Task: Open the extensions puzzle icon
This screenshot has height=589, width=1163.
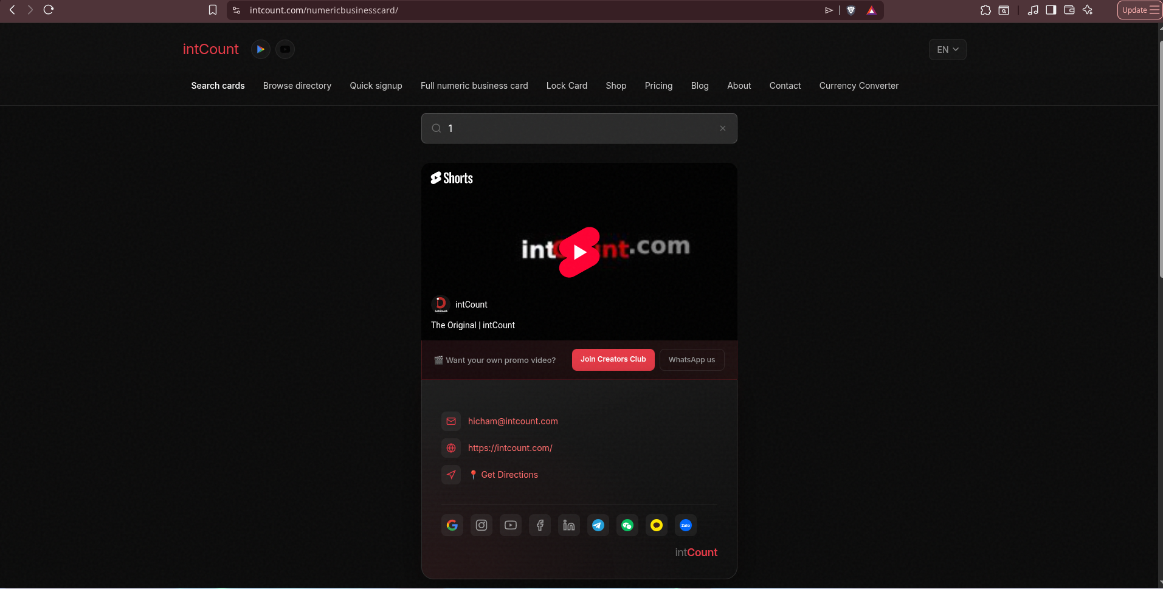Action: [x=985, y=10]
